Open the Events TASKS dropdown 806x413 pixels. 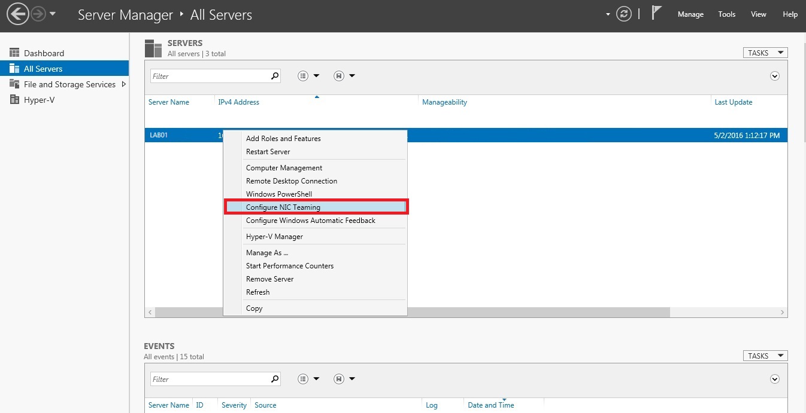pyautogui.click(x=765, y=356)
